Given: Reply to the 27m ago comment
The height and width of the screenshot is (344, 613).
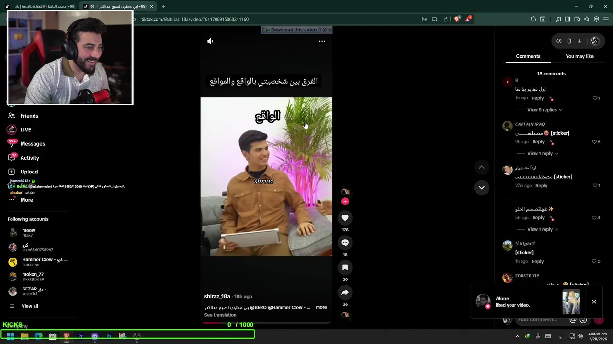Looking at the screenshot, I should pyautogui.click(x=541, y=185).
